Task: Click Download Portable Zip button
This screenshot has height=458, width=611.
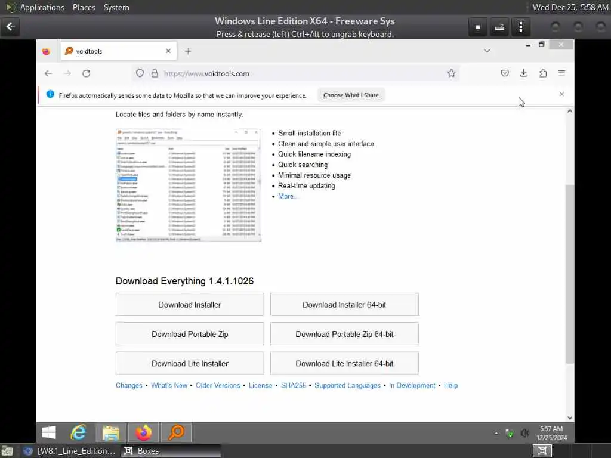Action: pyautogui.click(x=190, y=334)
